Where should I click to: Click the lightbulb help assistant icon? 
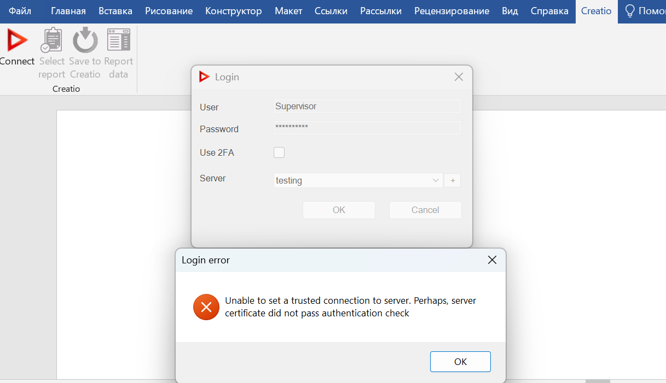click(630, 11)
